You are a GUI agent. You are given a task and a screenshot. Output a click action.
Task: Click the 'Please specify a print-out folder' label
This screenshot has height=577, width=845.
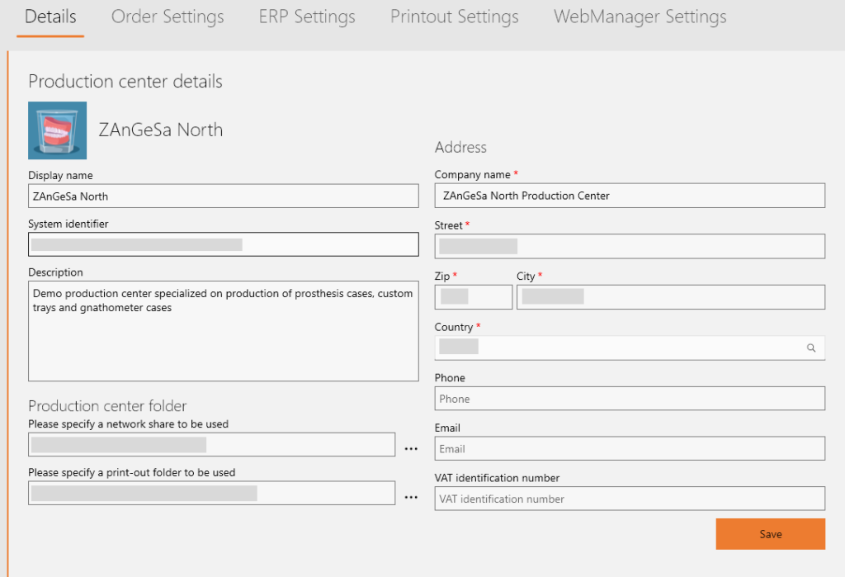tap(131, 473)
